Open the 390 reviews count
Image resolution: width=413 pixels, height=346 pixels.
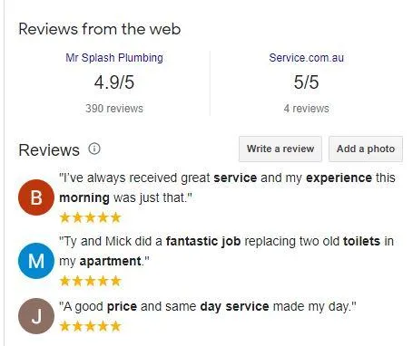pos(114,109)
